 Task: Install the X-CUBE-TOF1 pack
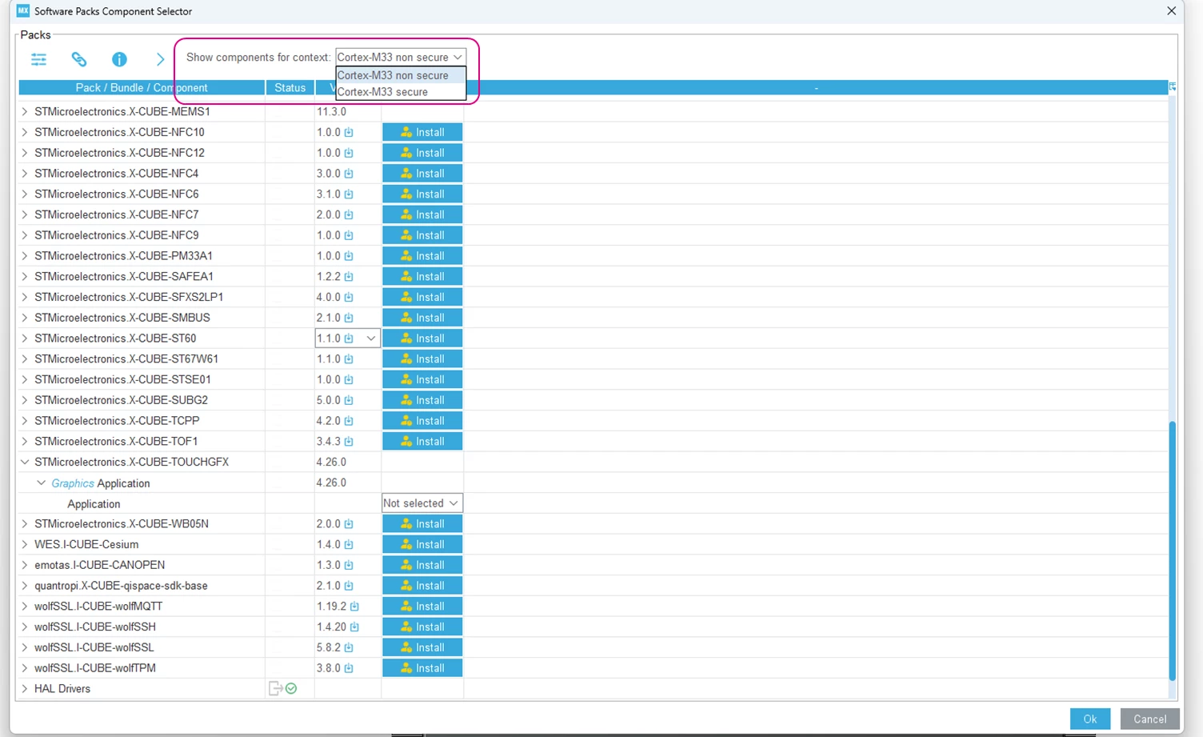coord(422,442)
